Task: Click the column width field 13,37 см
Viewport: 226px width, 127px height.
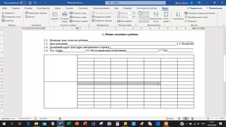Action: 125,17
